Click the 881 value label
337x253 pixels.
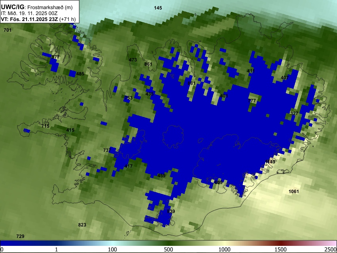tap(191, 83)
